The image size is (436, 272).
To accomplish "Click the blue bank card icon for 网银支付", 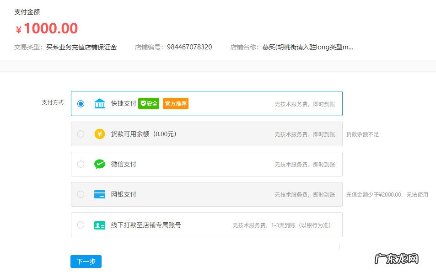I will (100, 194).
